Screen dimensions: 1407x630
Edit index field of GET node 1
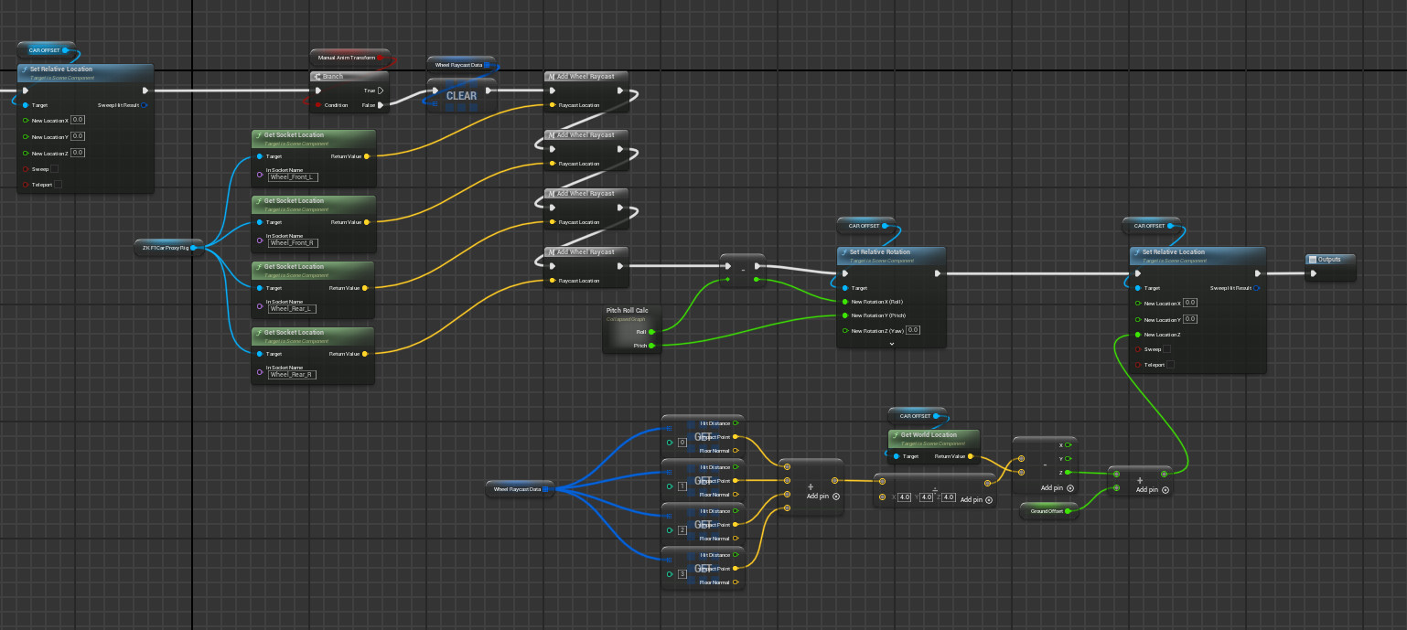pyautogui.click(x=682, y=486)
